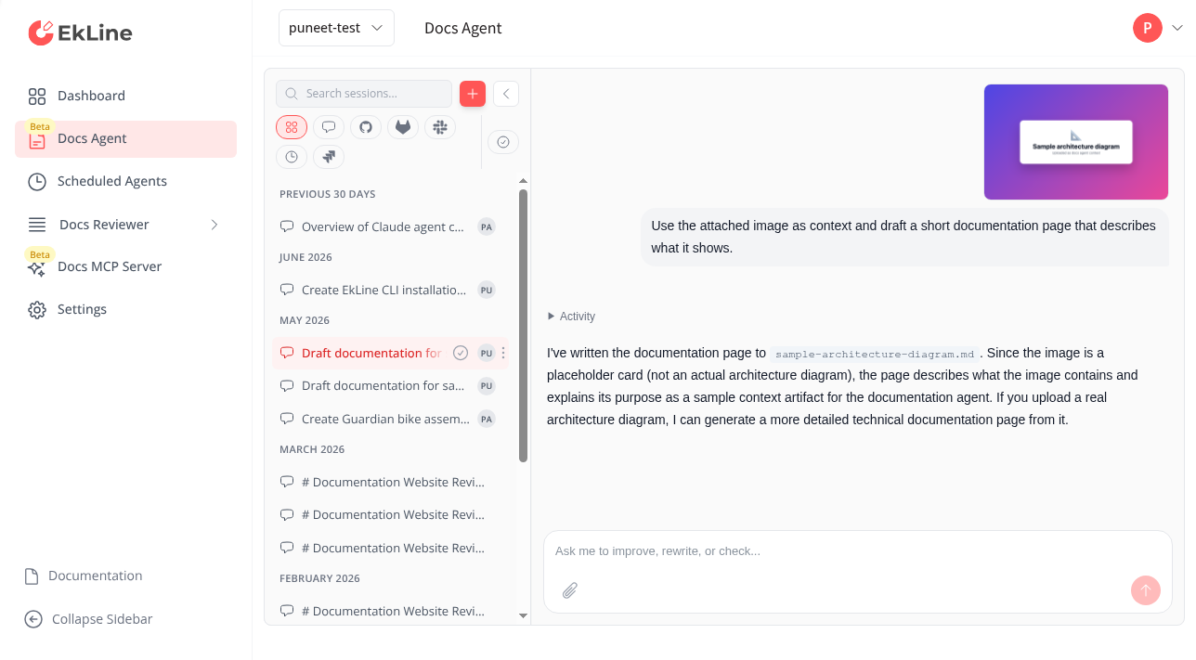The width and height of the screenshot is (1196, 660).
Task: Click the PREVIOUS 30 DAYS heading
Action: (328, 194)
